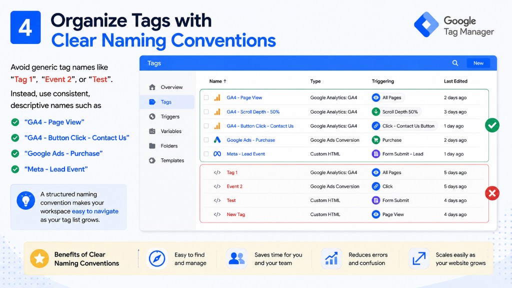
Task: Click Page View trigger on New Tag row
Action: pyautogui.click(x=388, y=214)
